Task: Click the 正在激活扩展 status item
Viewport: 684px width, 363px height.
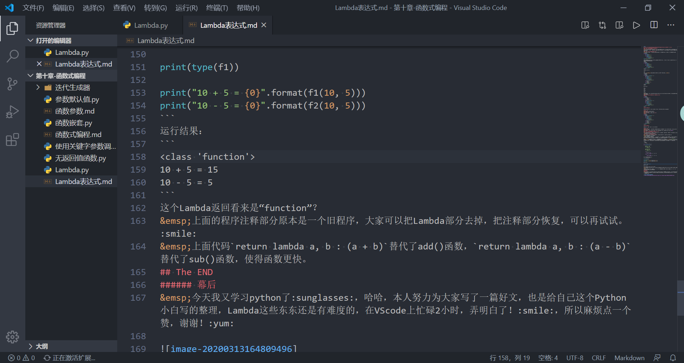Action: pyautogui.click(x=70, y=358)
